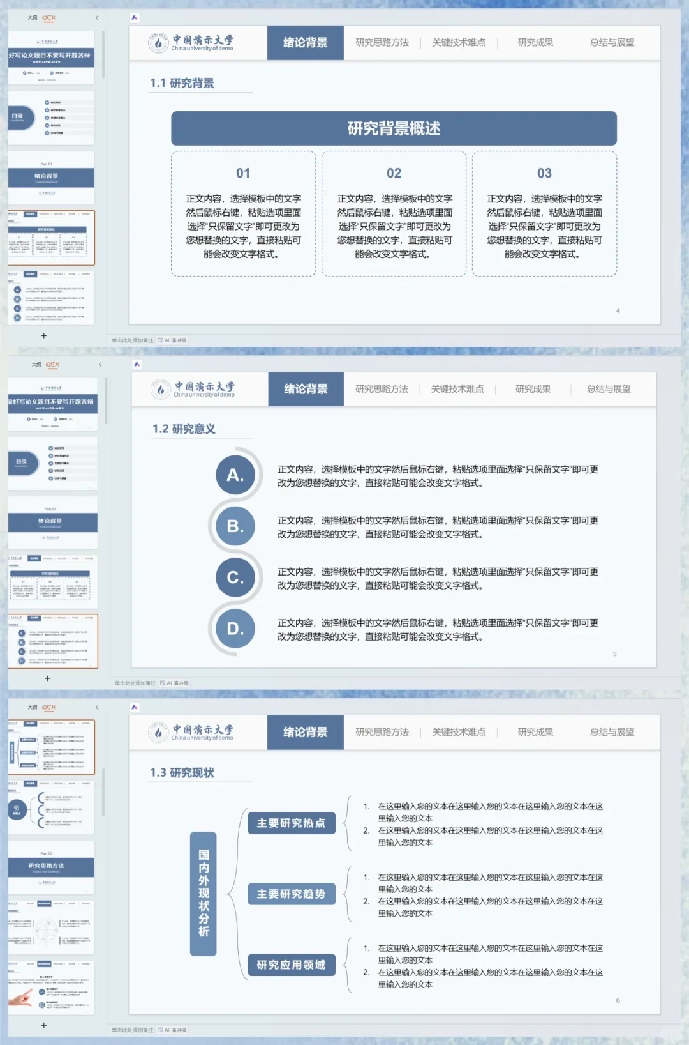
Task: Click the paragraph beside the A. circle
Action: [438, 476]
